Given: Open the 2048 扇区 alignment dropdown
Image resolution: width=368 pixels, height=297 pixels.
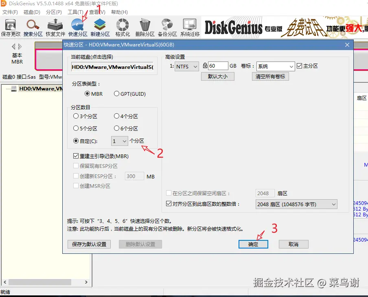Looking at the screenshot, I should [x=296, y=204].
